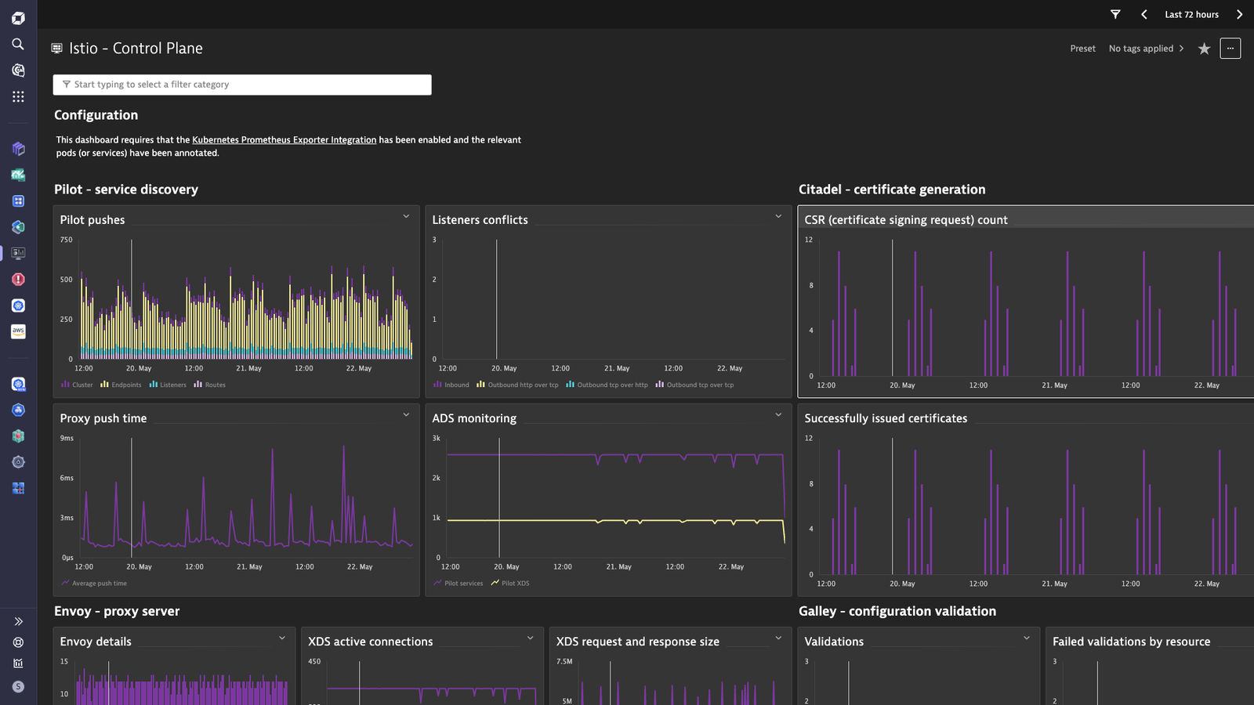Go to previous timeframe with left arrow
1254x705 pixels.
[x=1144, y=14]
